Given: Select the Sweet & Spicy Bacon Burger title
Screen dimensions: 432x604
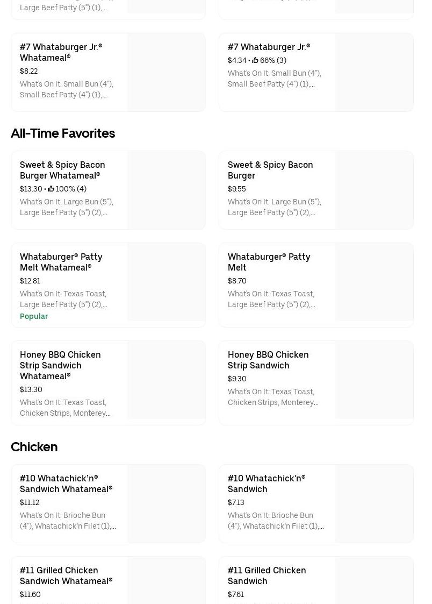Looking at the screenshot, I should (x=270, y=170).
